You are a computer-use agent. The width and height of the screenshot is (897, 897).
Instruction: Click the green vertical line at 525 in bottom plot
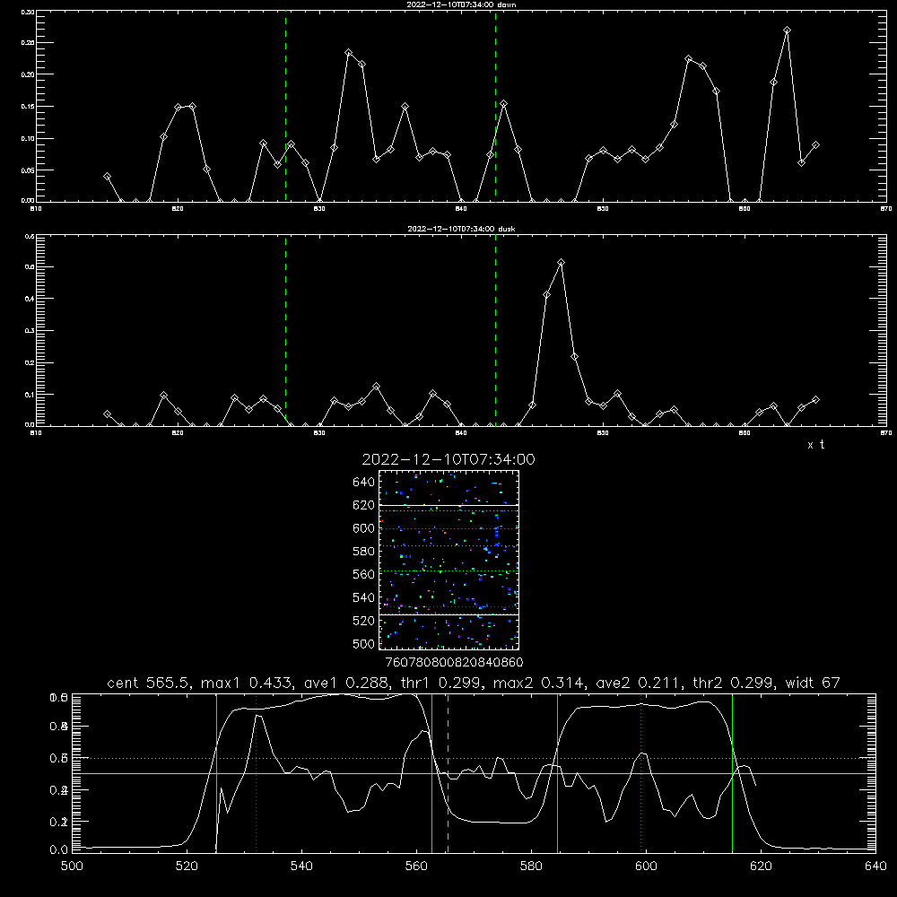coord(216,773)
